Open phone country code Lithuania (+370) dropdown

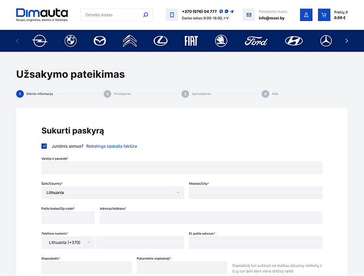(68, 243)
